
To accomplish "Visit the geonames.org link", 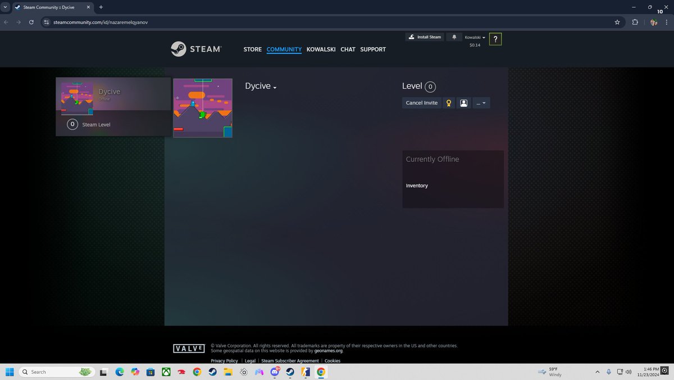I will pos(328,351).
